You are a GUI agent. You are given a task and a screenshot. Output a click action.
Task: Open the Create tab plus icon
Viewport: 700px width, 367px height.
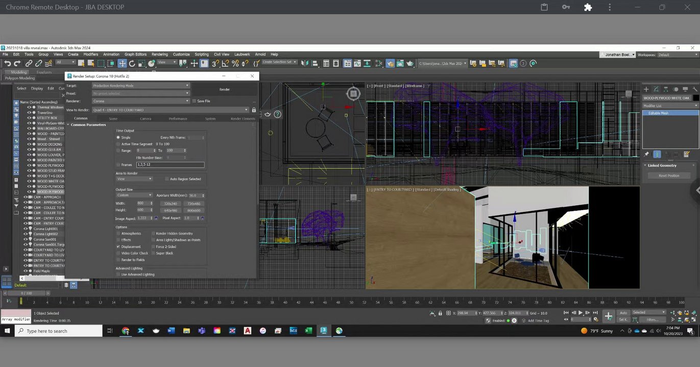[x=646, y=89]
